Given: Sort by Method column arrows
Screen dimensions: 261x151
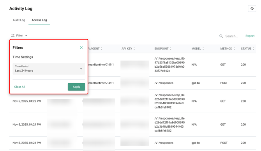Looking at the screenshot, I should tap(234, 49).
